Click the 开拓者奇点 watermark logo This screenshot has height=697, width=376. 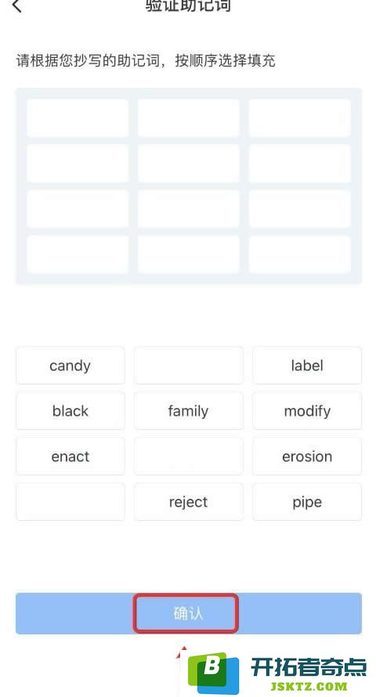277,672
